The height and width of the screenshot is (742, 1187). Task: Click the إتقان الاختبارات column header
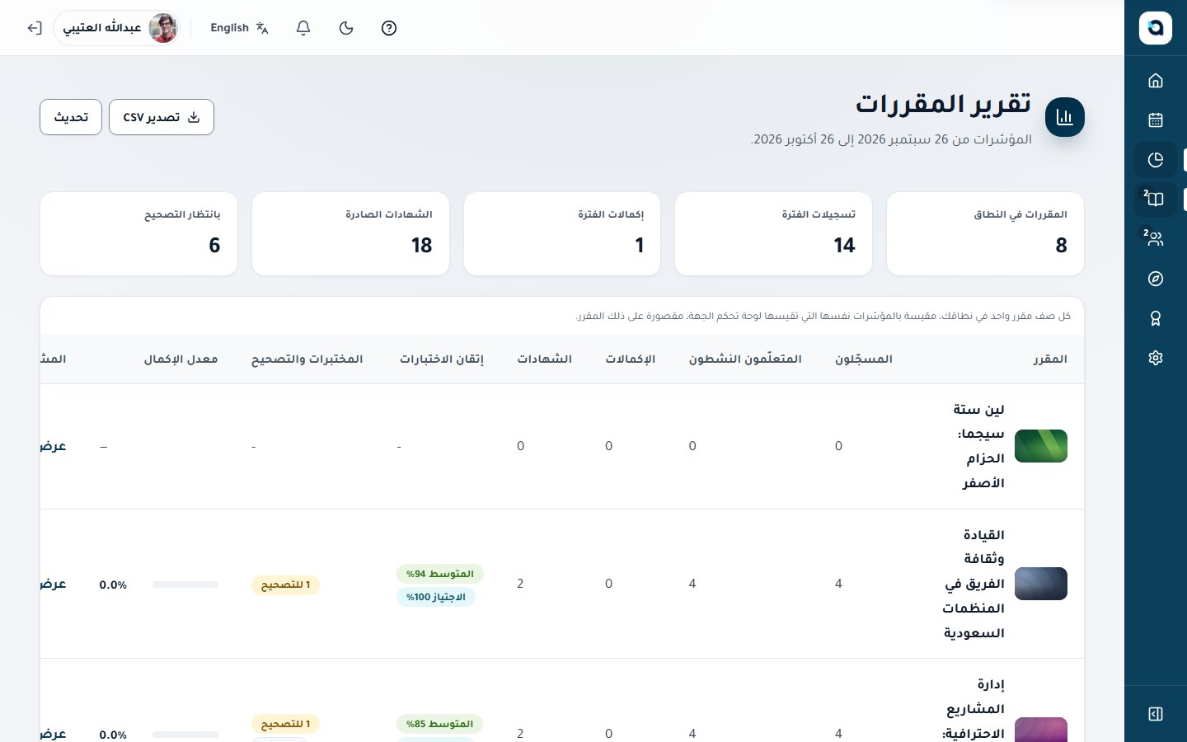[x=442, y=359]
